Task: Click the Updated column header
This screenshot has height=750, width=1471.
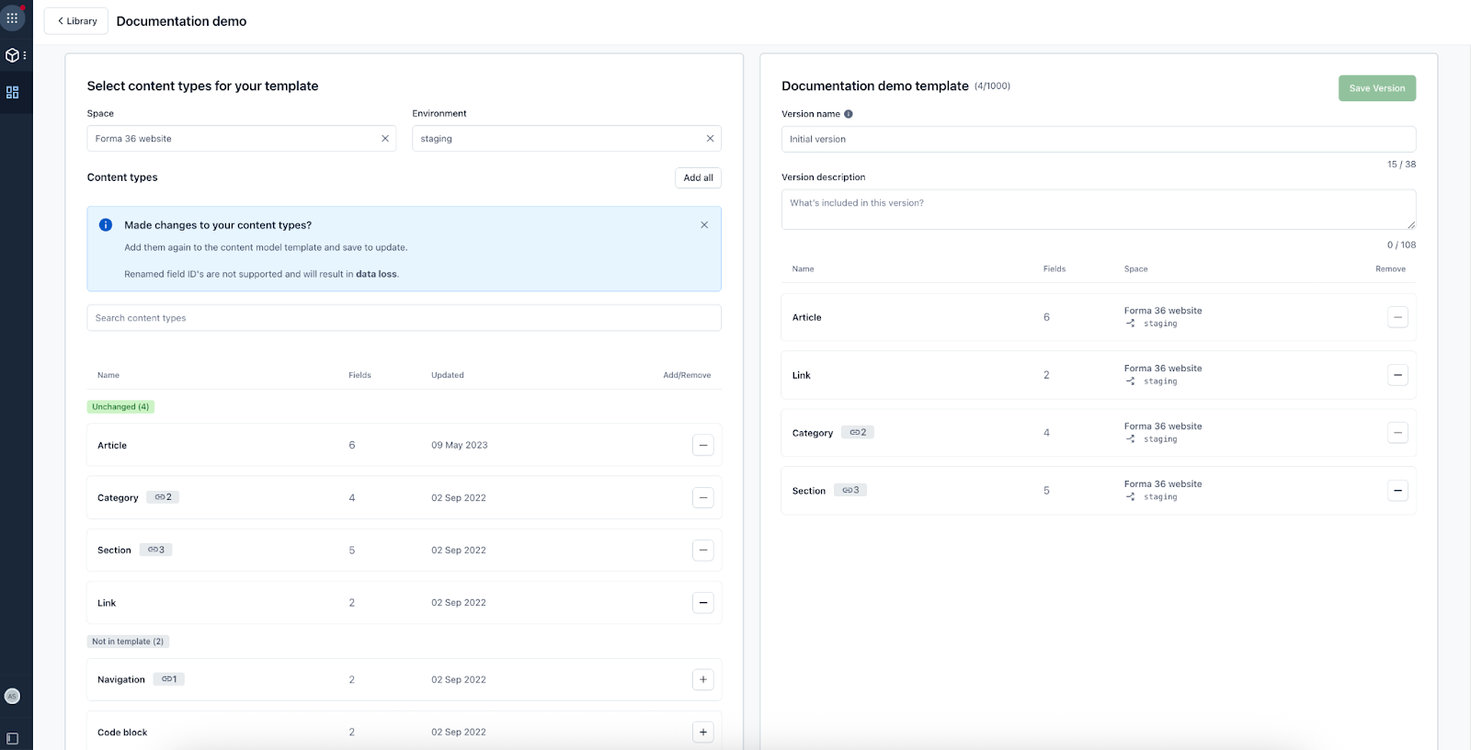Action: pyautogui.click(x=448, y=375)
